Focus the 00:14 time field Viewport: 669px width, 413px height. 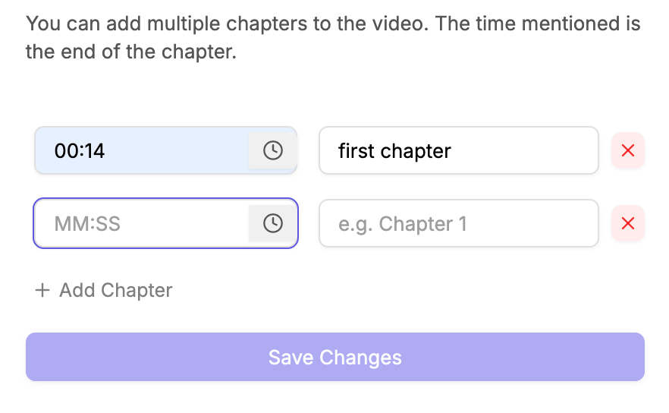tap(142, 150)
